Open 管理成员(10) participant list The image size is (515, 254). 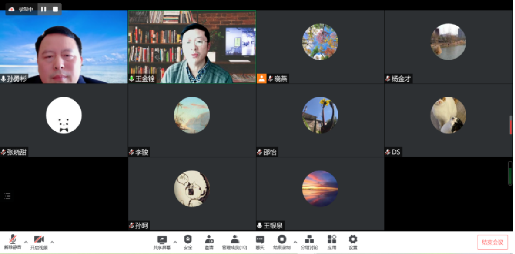tap(234, 242)
